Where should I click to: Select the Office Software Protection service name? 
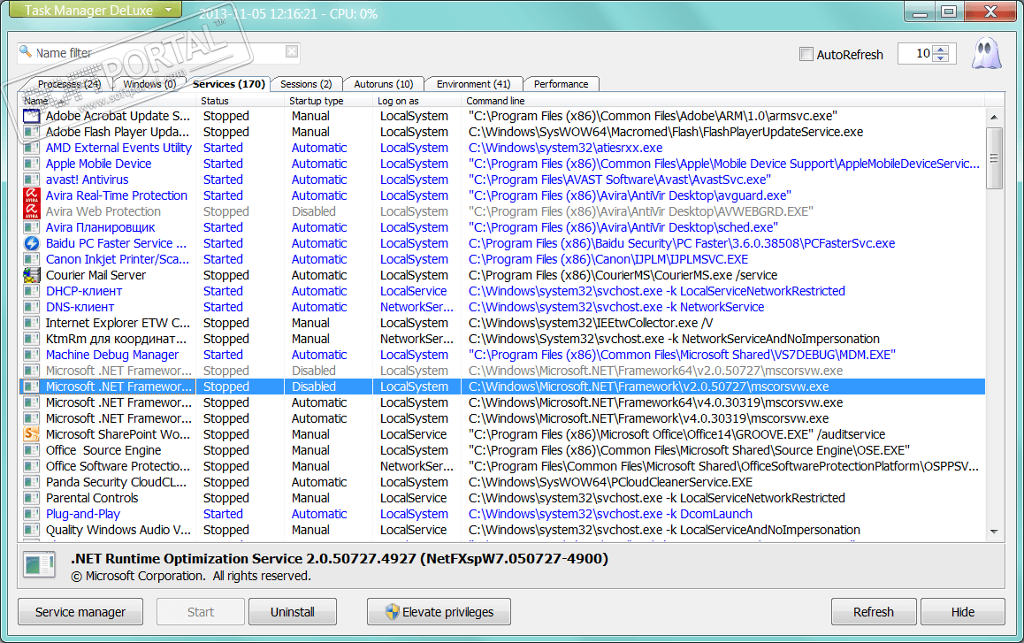(118, 466)
